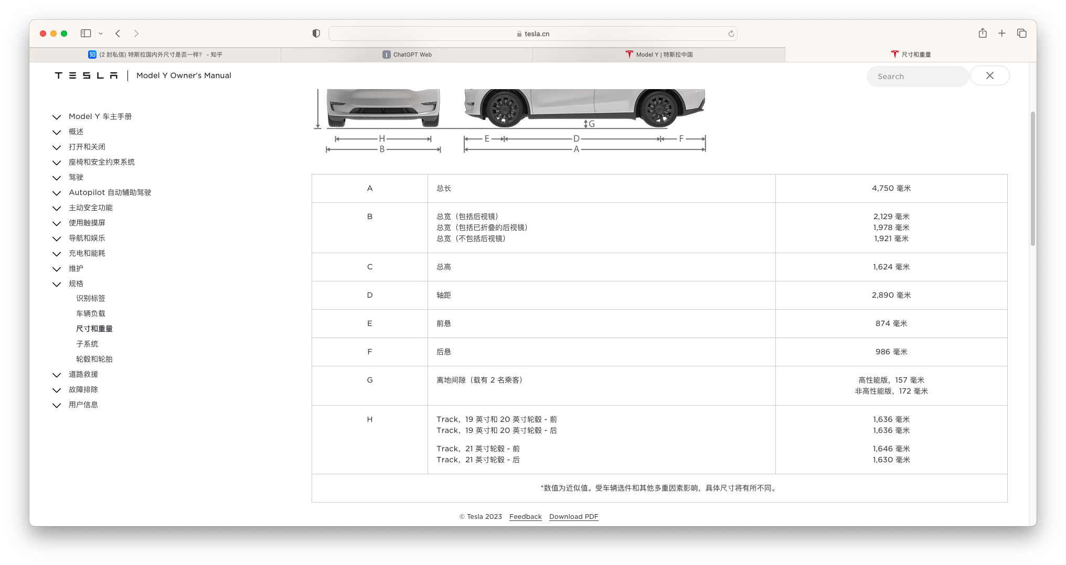Viewport: 1066px width, 565px height.
Task: Select the 尺寸和重量 browser tab
Action: pyautogui.click(x=911, y=55)
